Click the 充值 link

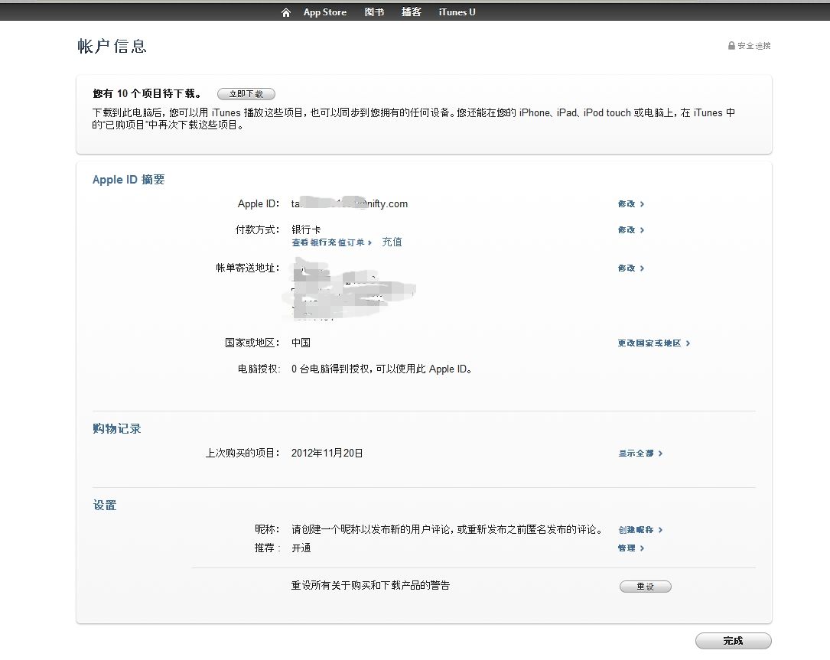(x=392, y=242)
